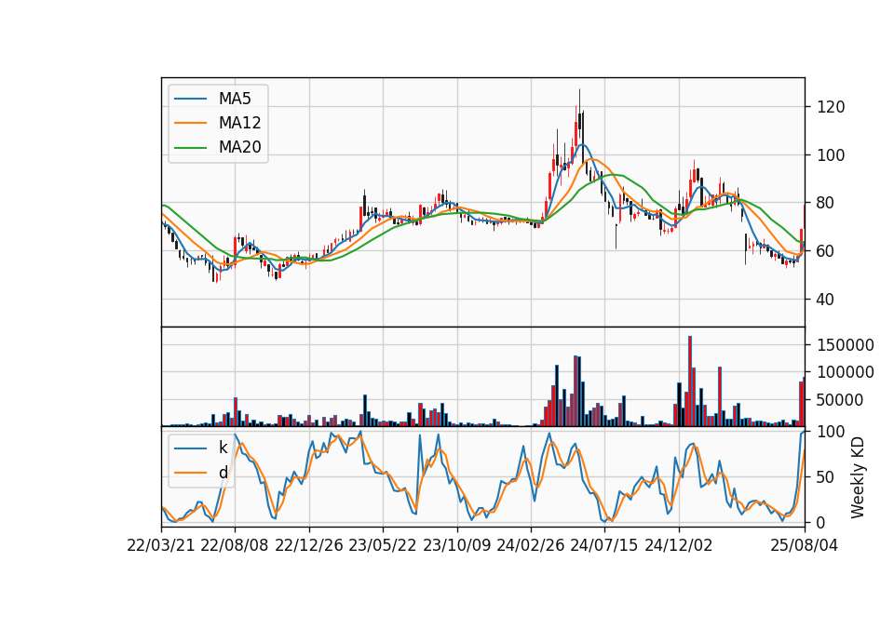
Task: Click the 60 price axis label
Action: click(x=826, y=250)
